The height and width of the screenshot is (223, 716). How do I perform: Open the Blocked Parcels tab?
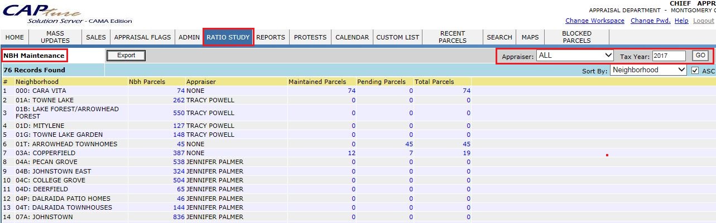(576, 37)
